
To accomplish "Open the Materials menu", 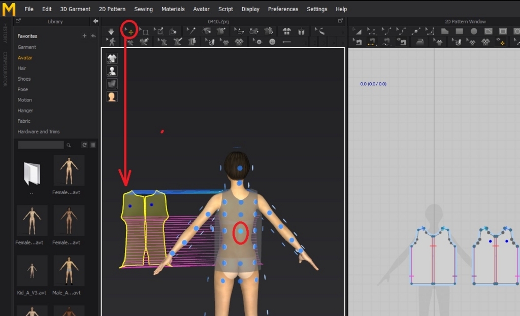I will click(173, 9).
